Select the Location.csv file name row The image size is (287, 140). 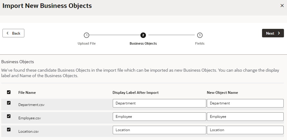pos(28,131)
